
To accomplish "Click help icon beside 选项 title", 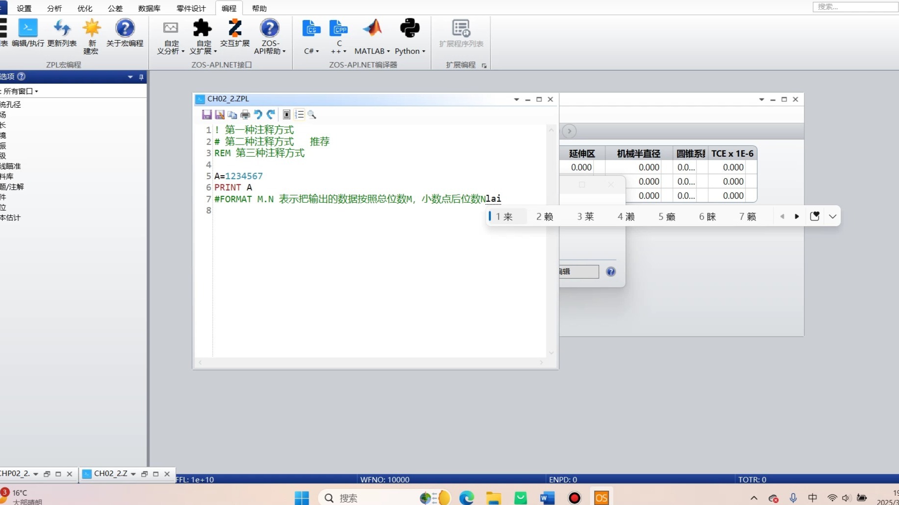I will [21, 76].
